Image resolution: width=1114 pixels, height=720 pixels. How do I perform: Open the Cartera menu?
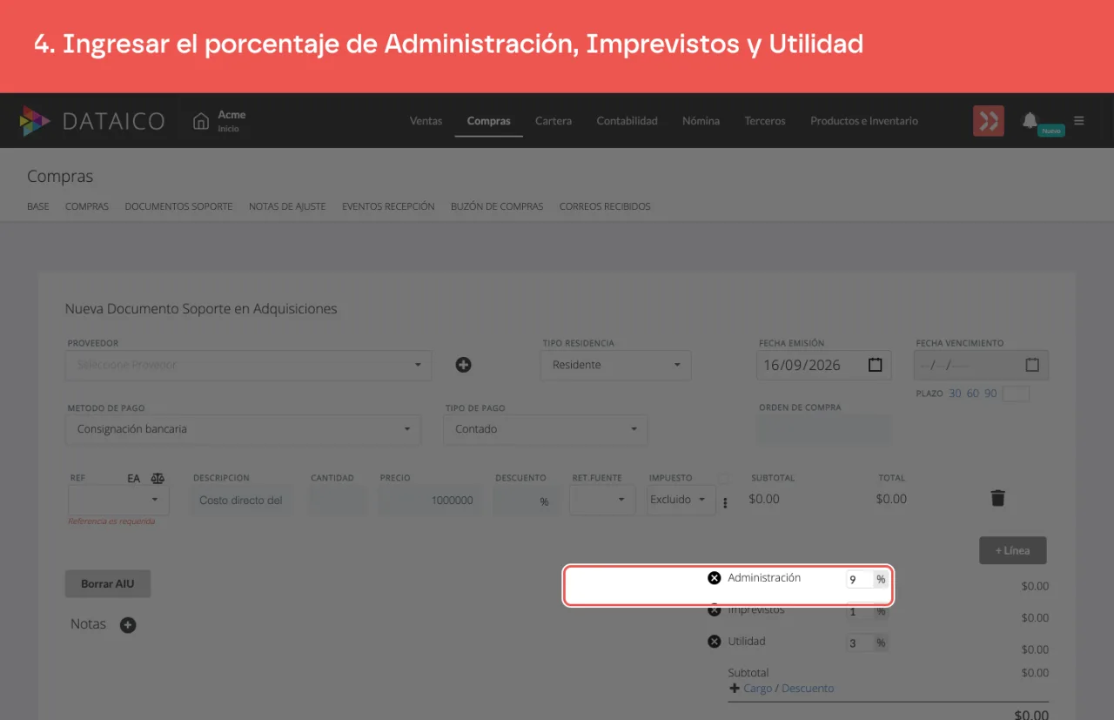554,121
